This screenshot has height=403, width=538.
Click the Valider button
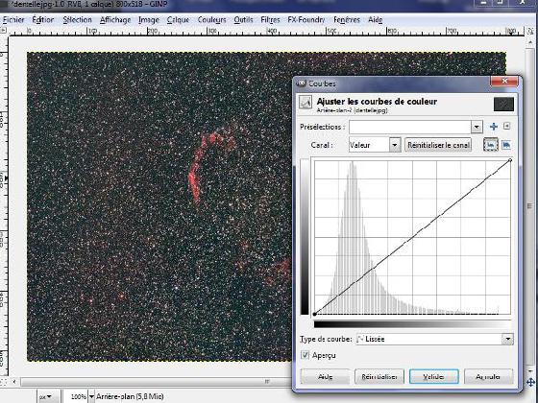434,377
